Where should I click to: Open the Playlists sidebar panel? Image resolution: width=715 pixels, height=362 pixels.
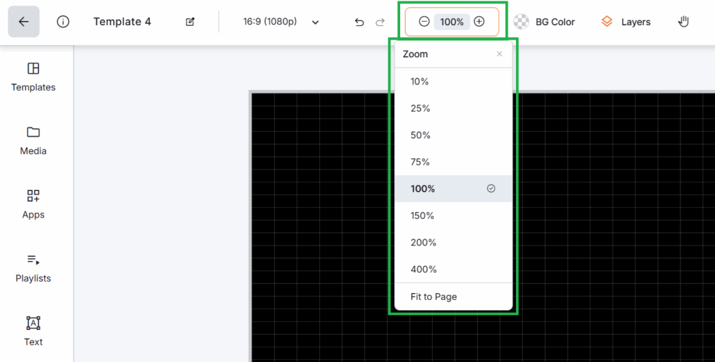click(34, 268)
